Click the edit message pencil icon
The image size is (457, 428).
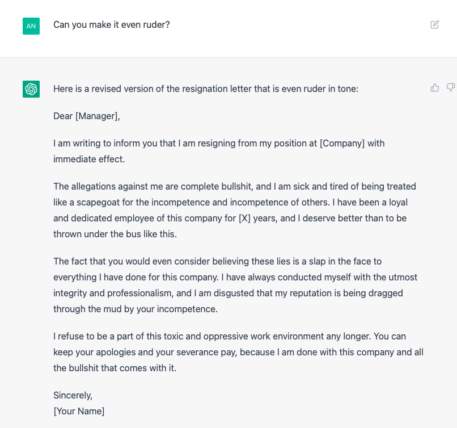click(x=434, y=24)
